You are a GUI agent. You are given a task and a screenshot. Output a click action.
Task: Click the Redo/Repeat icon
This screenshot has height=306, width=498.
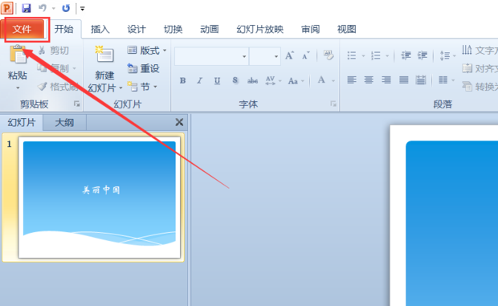click(x=66, y=8)
